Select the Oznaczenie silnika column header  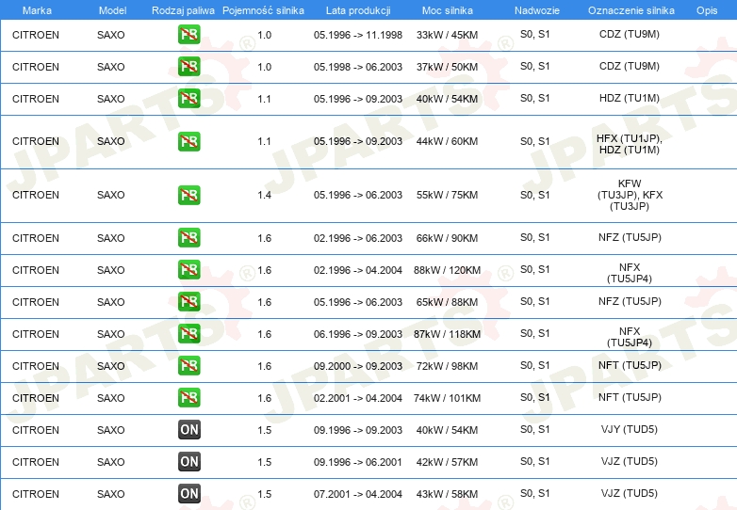point(631,10)
